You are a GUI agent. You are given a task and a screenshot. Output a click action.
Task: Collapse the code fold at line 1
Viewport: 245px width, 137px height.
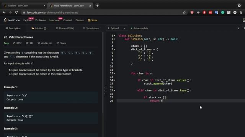point(114,36)
